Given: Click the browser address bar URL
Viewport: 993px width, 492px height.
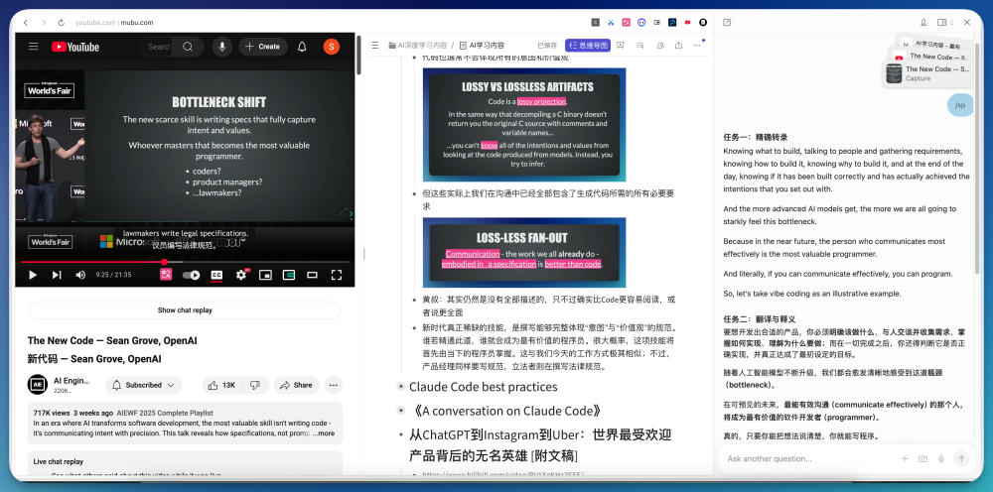Looking at the screenshot, I should (x=114, y=22).
